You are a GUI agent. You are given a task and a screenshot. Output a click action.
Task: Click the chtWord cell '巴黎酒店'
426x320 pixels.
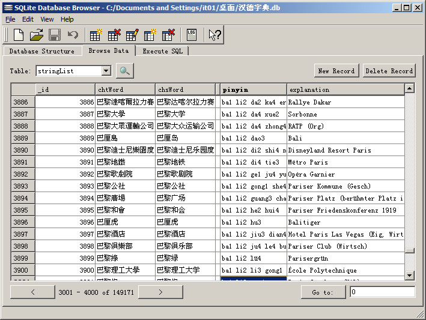click(x=125, y=234)
